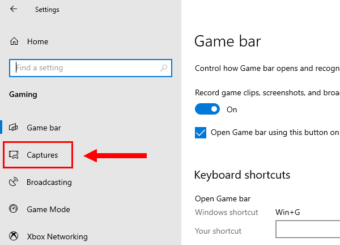Image resolution: width=340 pixels, height=245 pixels.
Task: Click the search magnifier icon
Action: (164, 68)
